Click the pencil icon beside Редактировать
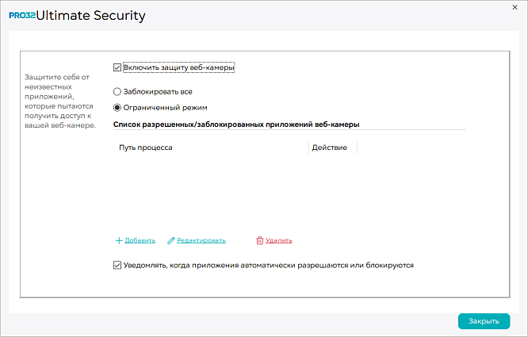 pos(171,241)
